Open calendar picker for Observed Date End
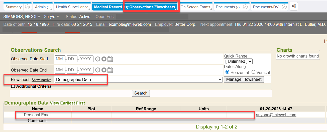This screenshot has width=327, height=132. point(110,70)
